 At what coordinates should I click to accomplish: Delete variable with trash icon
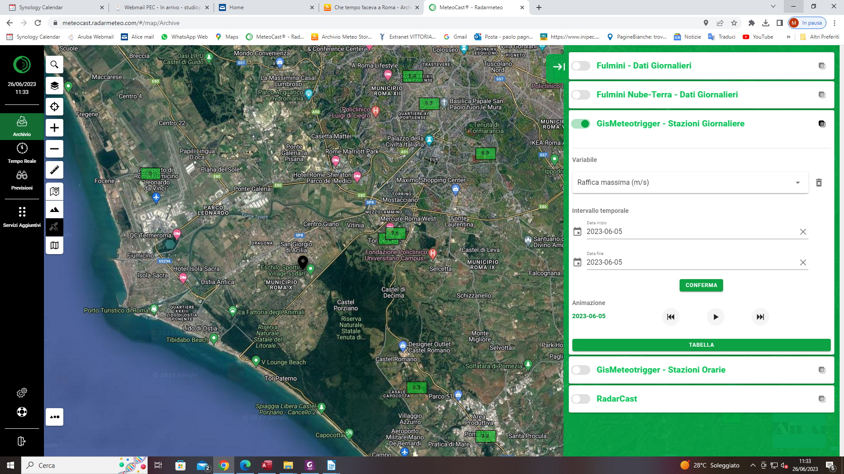click(819, 183)
